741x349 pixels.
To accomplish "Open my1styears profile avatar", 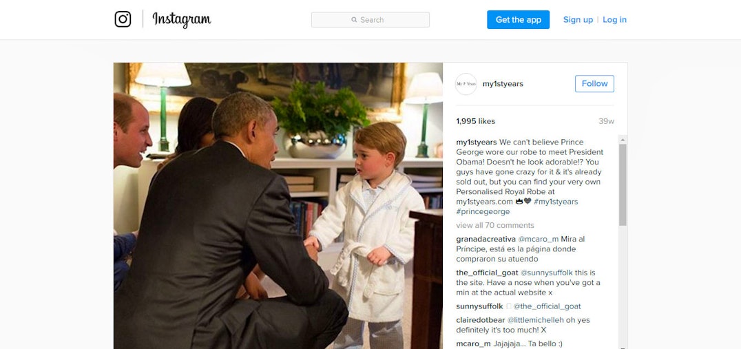I will (466, 84).
